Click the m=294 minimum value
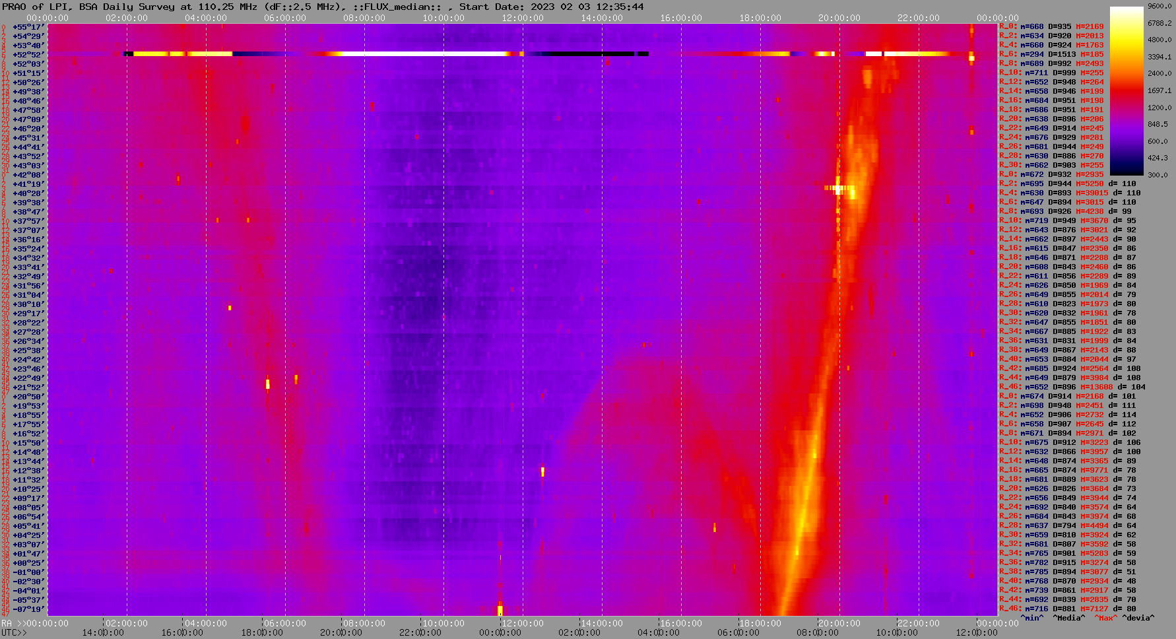The image size is (1176, 639). click(x=1032, y=55)
